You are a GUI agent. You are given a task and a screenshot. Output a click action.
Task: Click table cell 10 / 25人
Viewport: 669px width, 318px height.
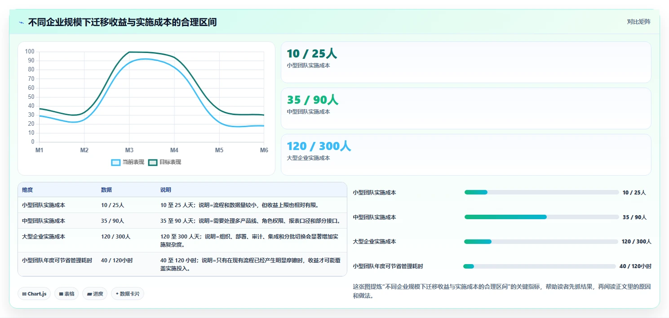(113, 205)
